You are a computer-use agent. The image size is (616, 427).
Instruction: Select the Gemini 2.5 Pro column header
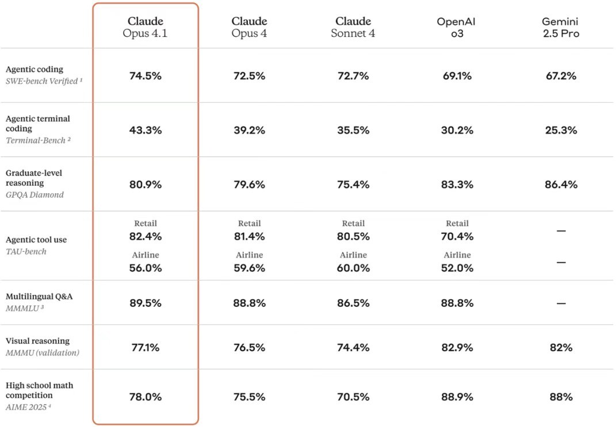(x=560, y=27)
